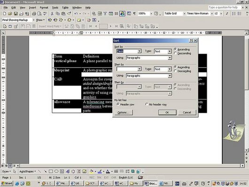Click the Fill Color paint bucket
This screenshot has height=187, width=249.
[x=92, y=171]
